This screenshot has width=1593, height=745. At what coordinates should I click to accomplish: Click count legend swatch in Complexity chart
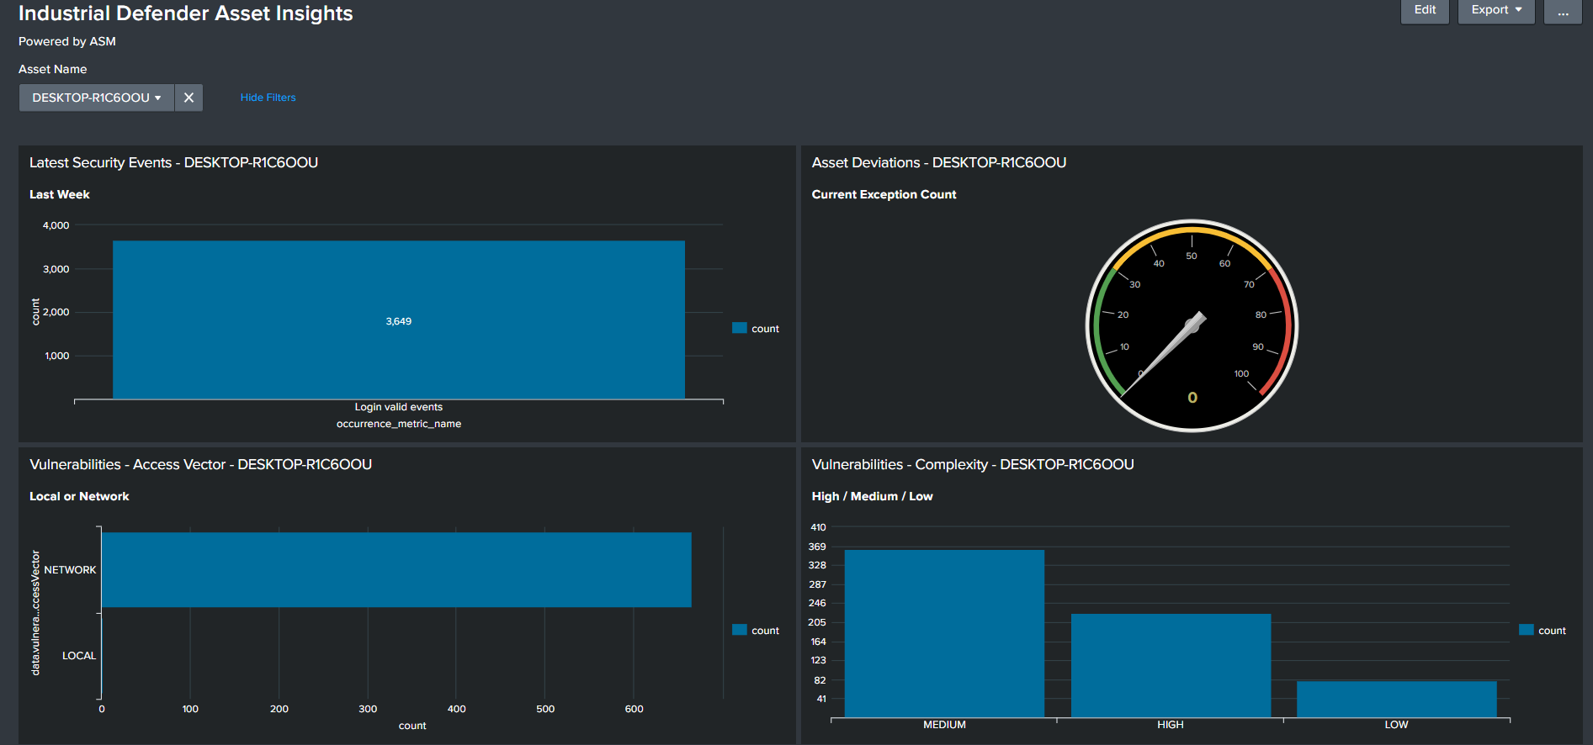click(1527, 630)
